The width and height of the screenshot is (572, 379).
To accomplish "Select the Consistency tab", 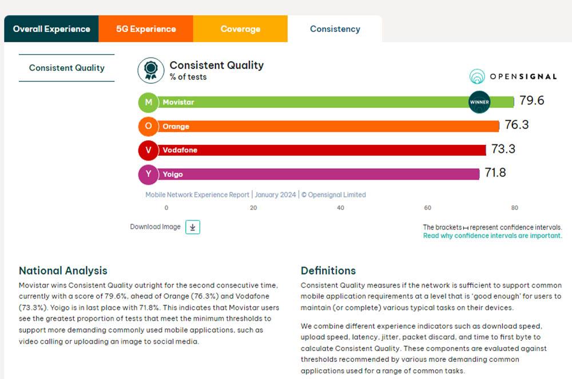I will (335, 29).
